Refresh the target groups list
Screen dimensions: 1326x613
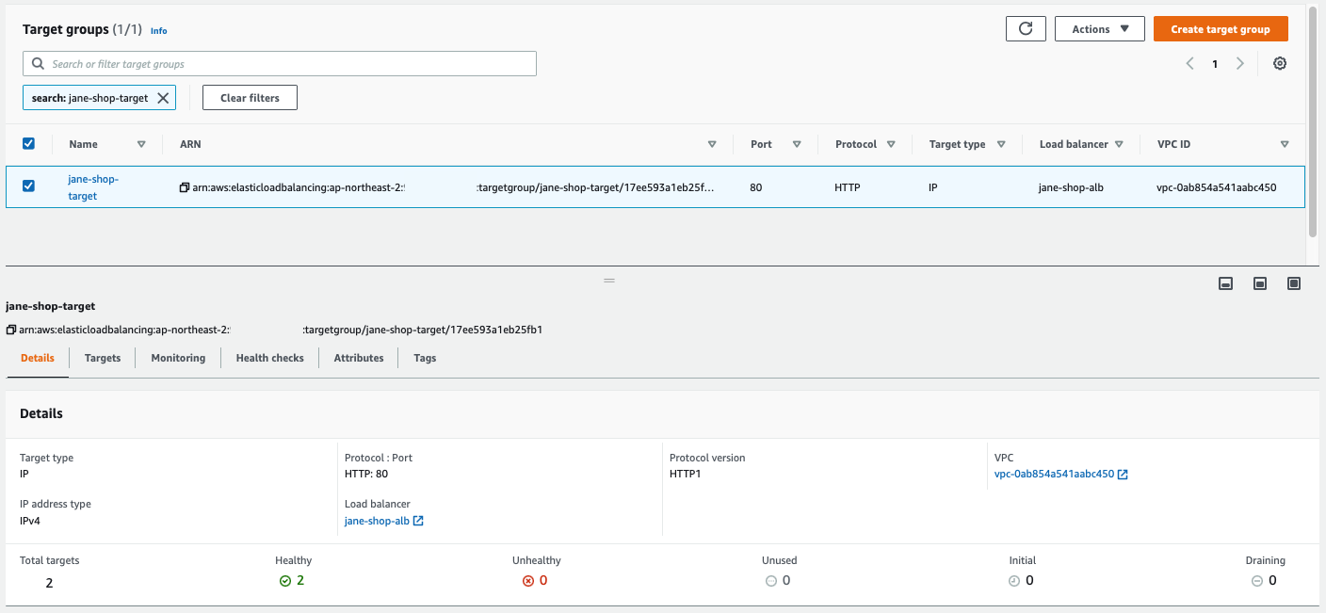click(x=1026, y=29)
